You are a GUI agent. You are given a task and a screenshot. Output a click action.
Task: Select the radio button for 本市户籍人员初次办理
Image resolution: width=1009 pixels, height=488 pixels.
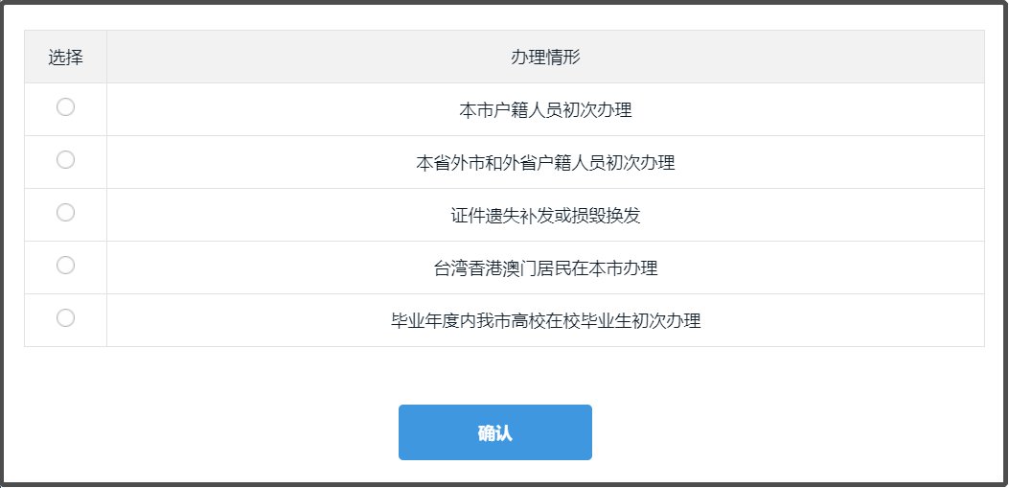(65, 107)
